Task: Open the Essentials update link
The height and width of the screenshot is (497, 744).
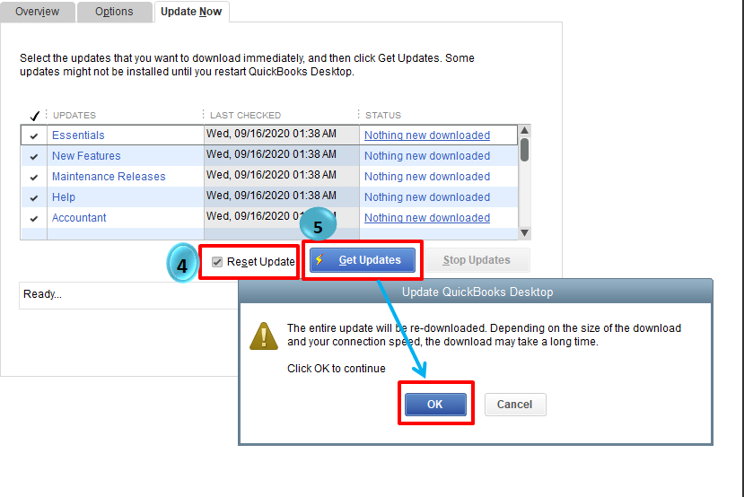Action: click(x=78, y=135)
